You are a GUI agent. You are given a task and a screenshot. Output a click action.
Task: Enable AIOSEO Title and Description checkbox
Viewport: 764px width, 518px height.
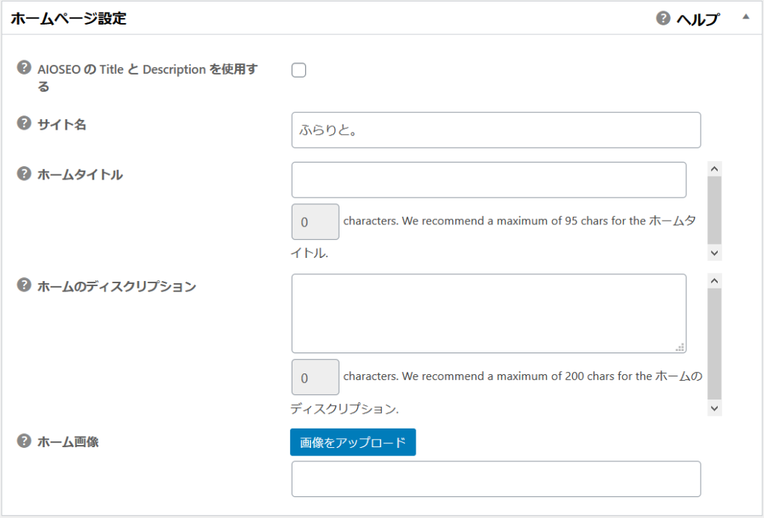point(298,70)
